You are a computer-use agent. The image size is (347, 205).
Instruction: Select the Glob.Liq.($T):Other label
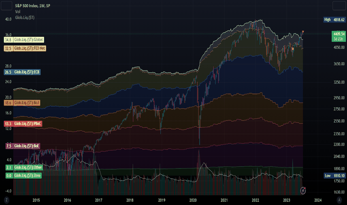pos(28,168)
